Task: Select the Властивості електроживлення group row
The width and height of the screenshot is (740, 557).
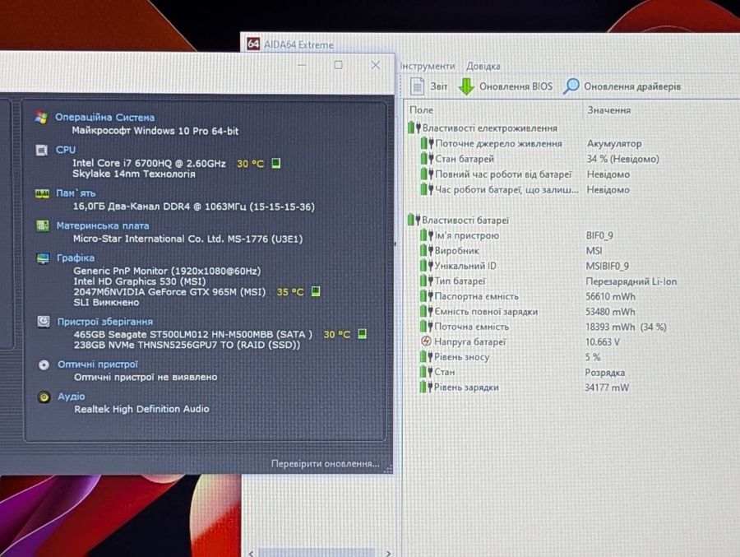Action: click(483, 128)
